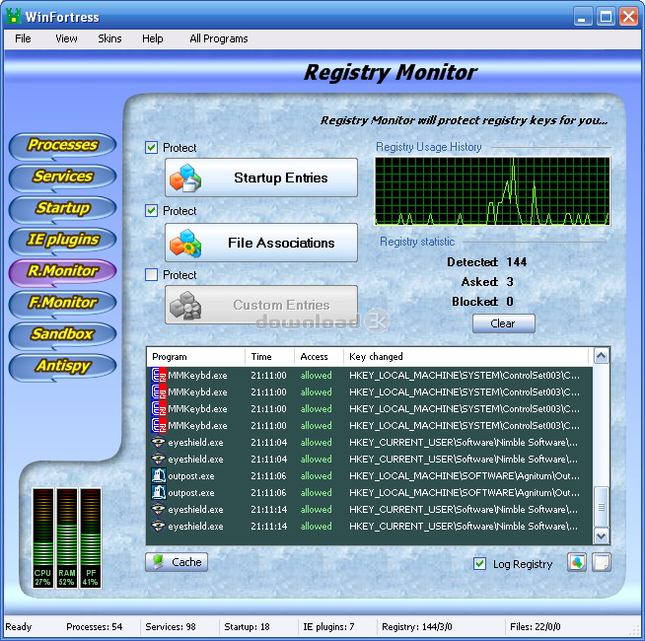Click the RAM usage meter
645x641 pixels.
click(67, 537)
